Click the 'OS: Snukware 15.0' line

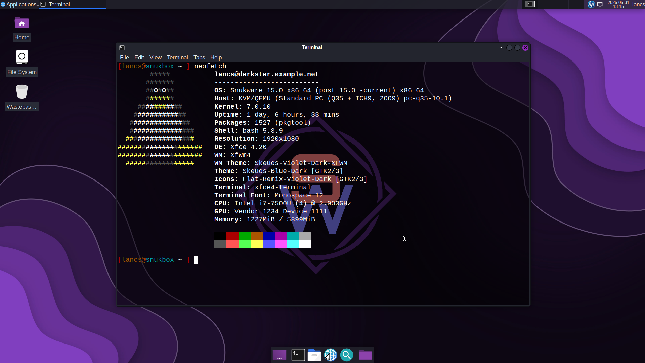tap(319, 90)
